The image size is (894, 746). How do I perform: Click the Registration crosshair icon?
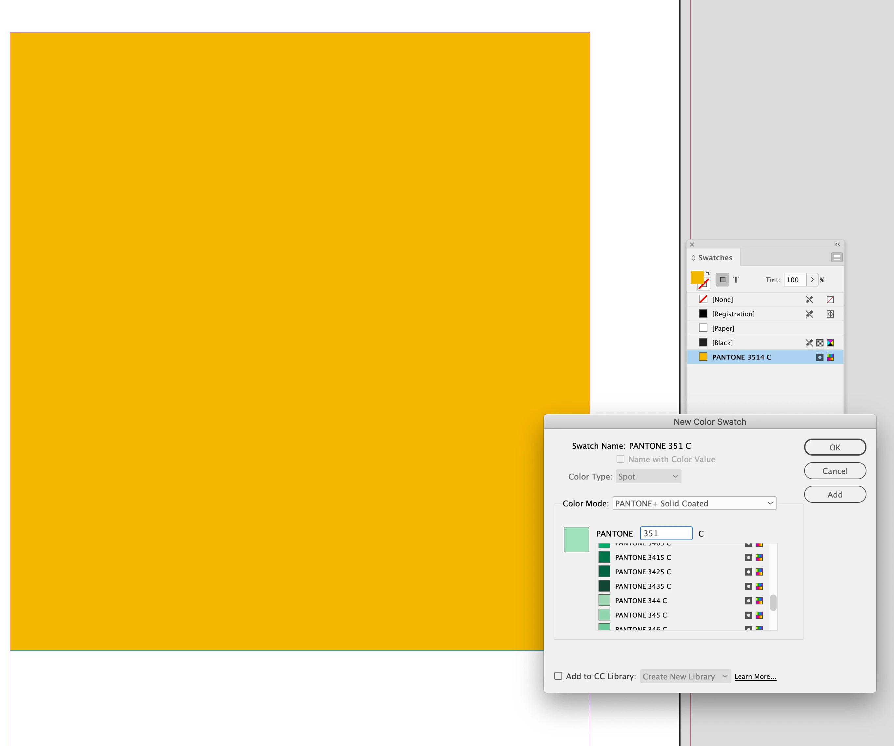[x=830, y=314]
